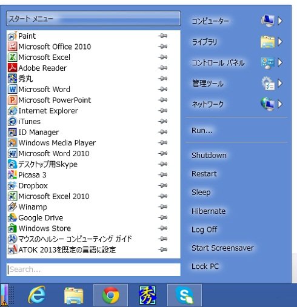The image size is (297, 307).
Task: Click the Shutdown option
Action: pyautogui.click(x=209, y=156)
